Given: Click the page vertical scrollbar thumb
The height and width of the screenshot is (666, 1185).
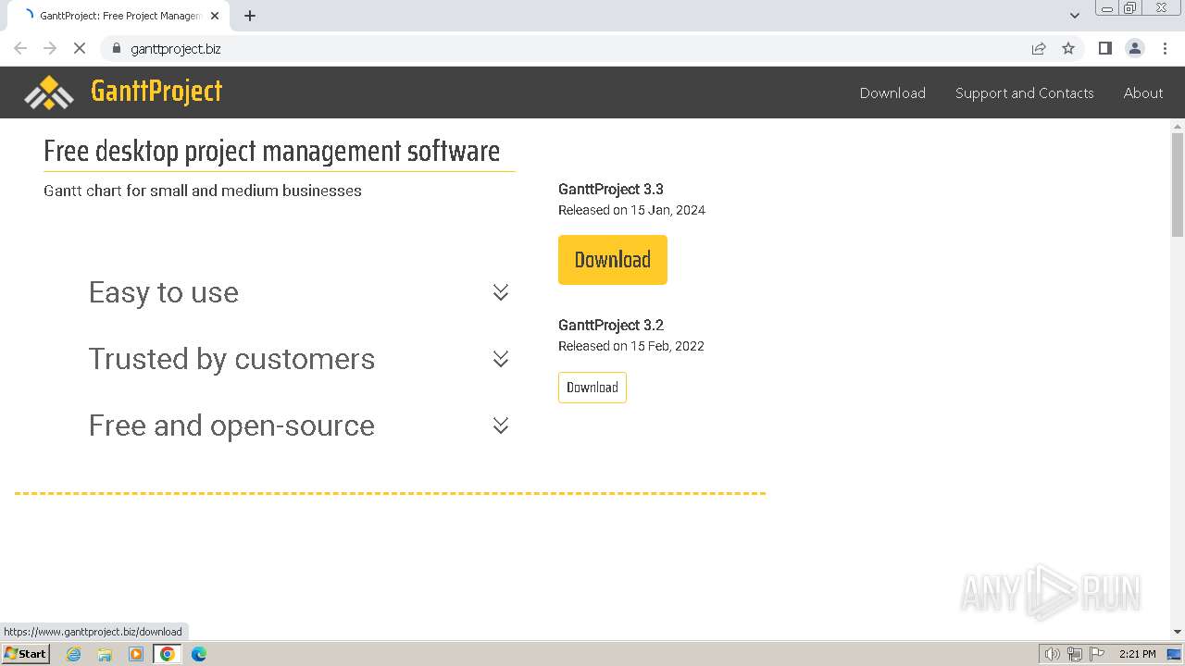Looking at the screenshot, I should click(1178, 185).
